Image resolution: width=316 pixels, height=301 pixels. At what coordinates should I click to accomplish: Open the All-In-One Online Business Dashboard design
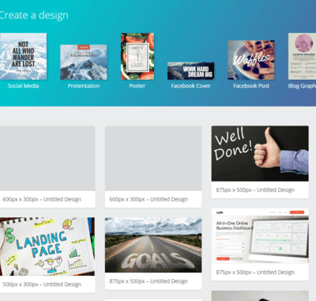pyautogui.click(x=260, y=236)
